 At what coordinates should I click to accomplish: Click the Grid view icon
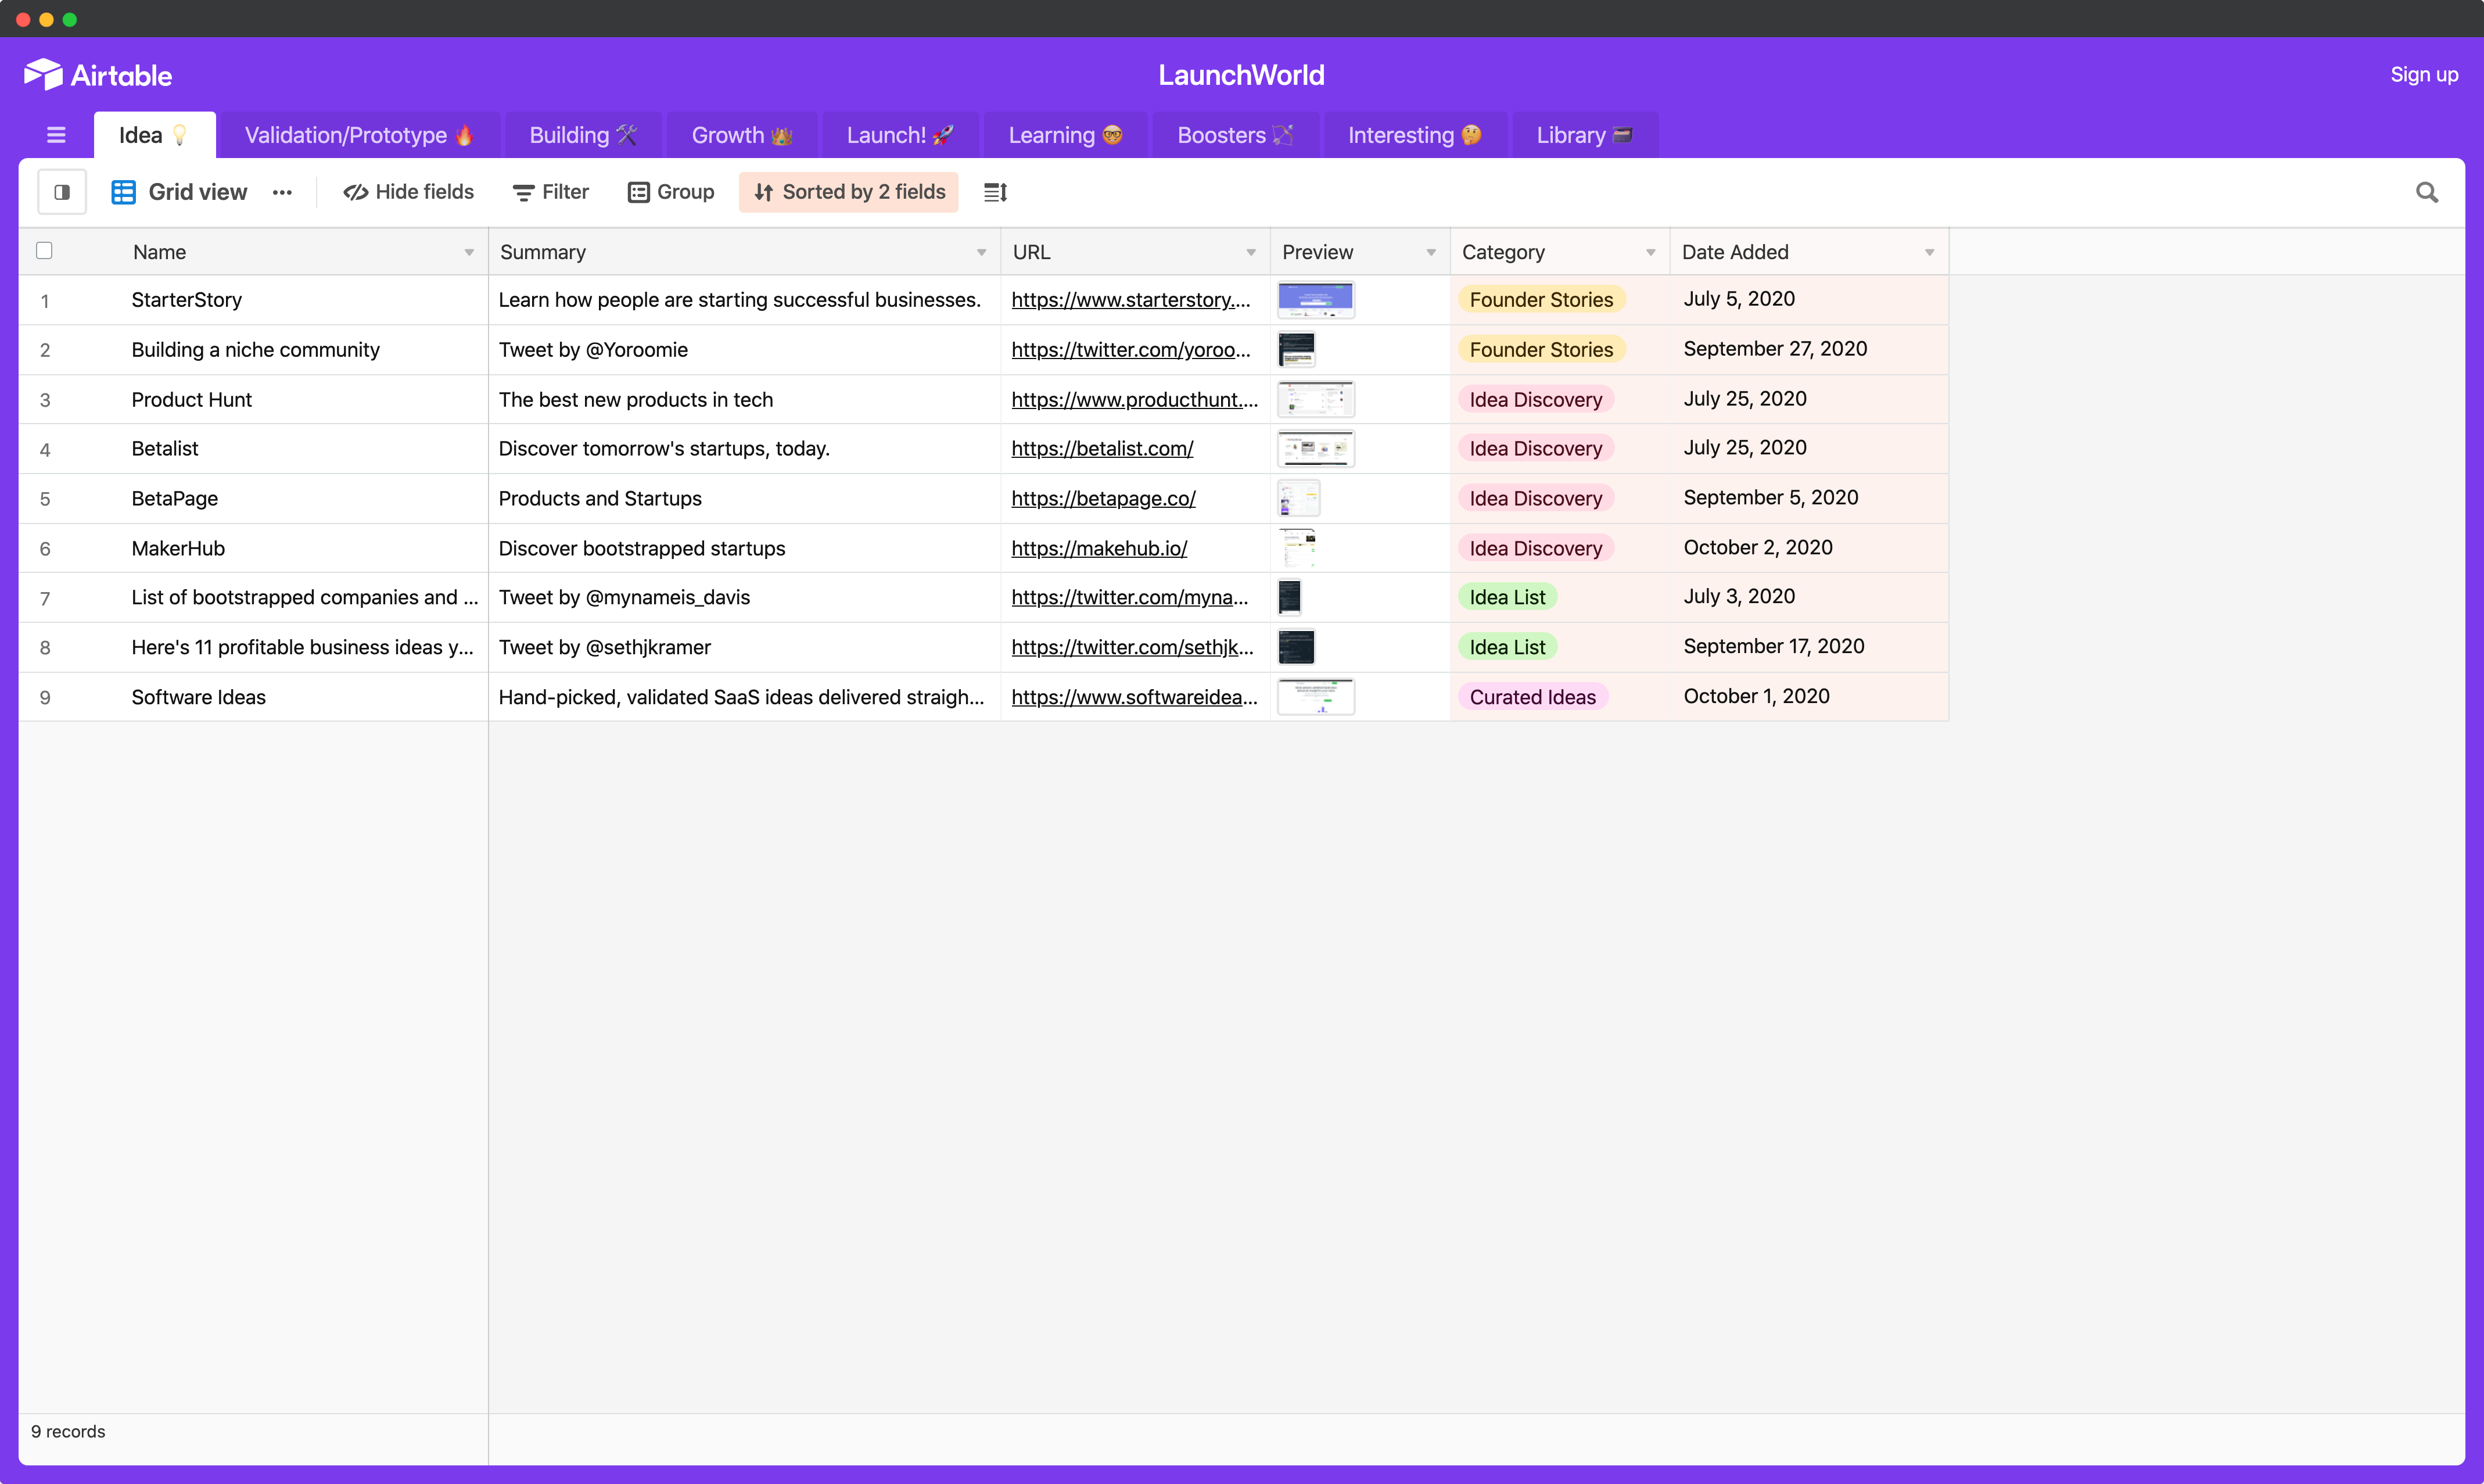123,192
